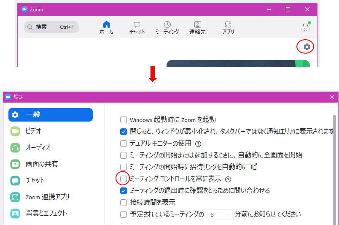Open the ミーティング tab with the clock icon
Viewport: 339px width, 225px height.
167,28
